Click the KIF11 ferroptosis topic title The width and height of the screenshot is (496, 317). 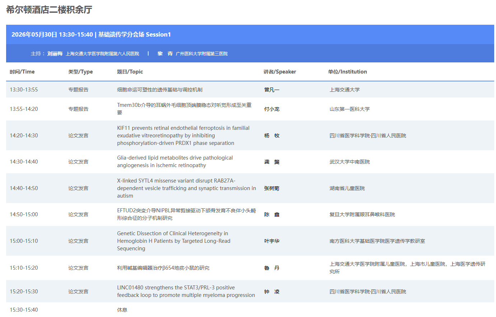[x=183, y=136]
